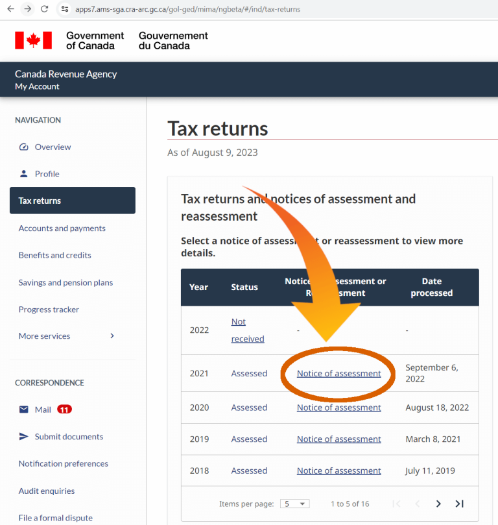Select Accounts and payments in navigation
Screen dimensions: 498x525
click(62, 228)
